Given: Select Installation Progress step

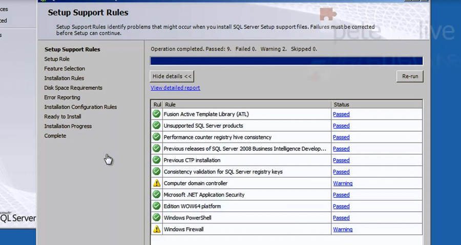Looking at the screenshot, I should tap(68, 126).
